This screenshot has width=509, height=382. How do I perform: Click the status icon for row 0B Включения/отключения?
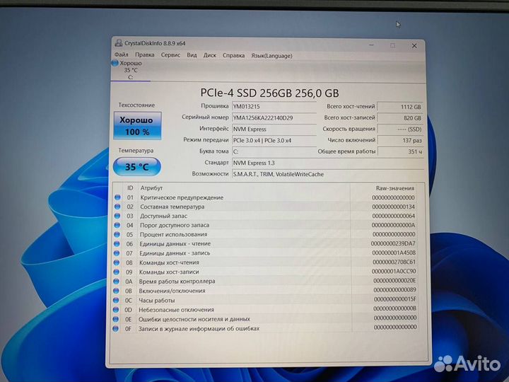coord(116,291)
